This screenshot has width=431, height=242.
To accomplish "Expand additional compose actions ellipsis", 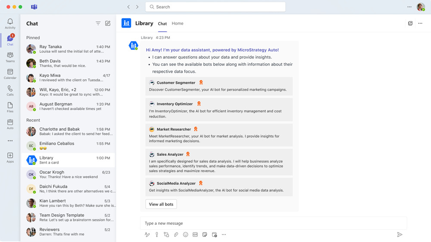I will pyautogui.click(x=224, y=235).
